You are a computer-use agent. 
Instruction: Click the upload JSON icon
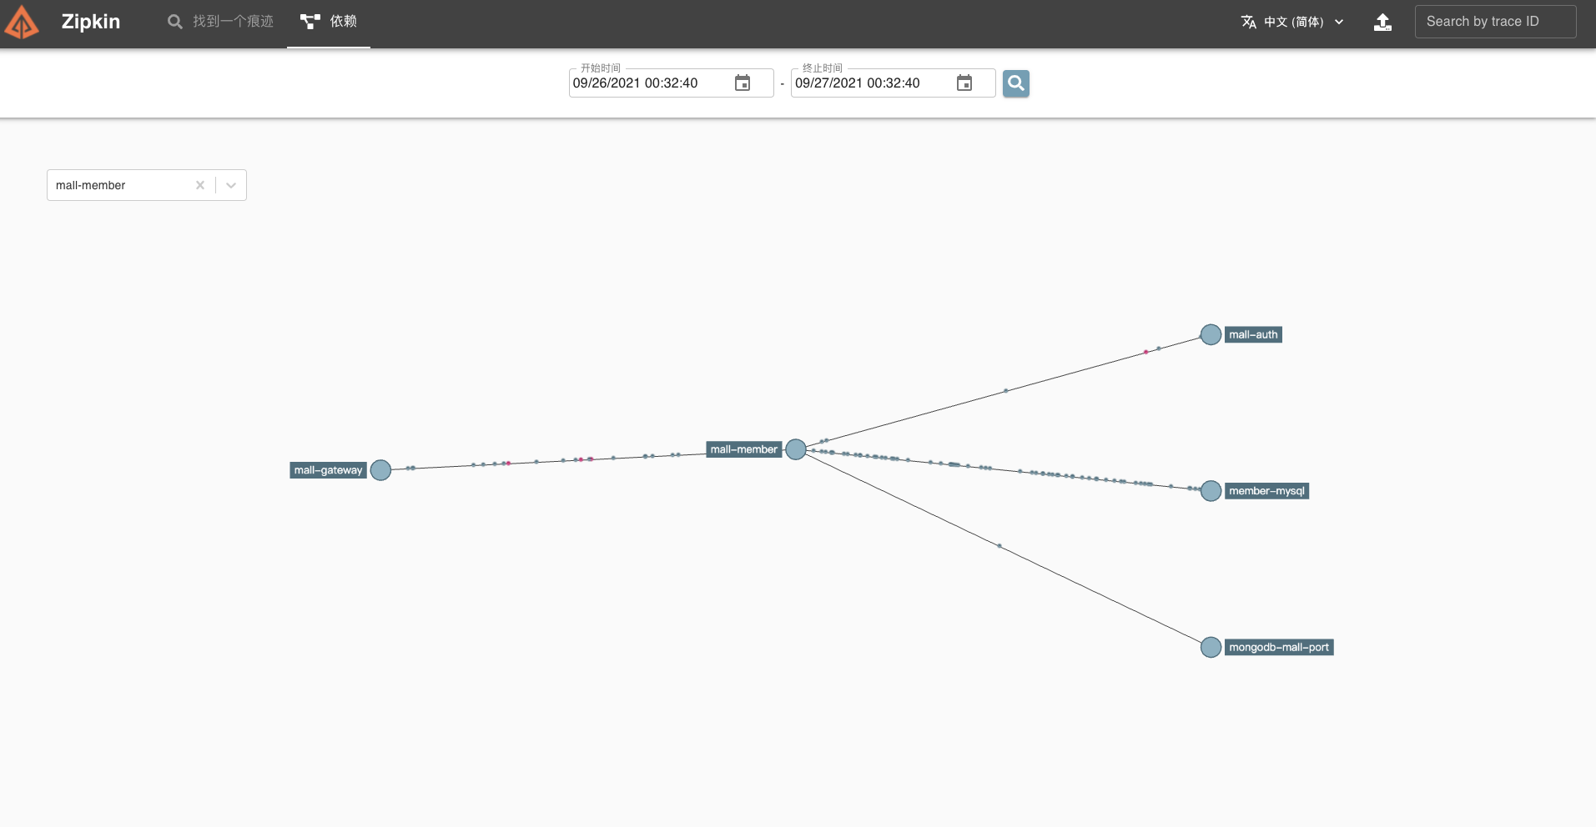click(1382, 23)
